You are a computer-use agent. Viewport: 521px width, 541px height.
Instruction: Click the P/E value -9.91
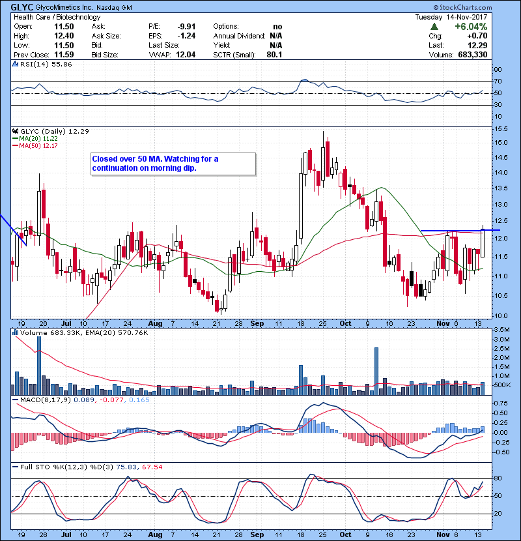click(186, 27)
